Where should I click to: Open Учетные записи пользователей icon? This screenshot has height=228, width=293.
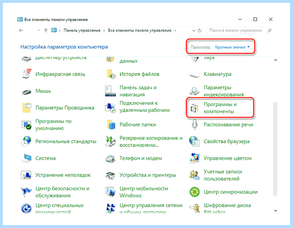194,175
